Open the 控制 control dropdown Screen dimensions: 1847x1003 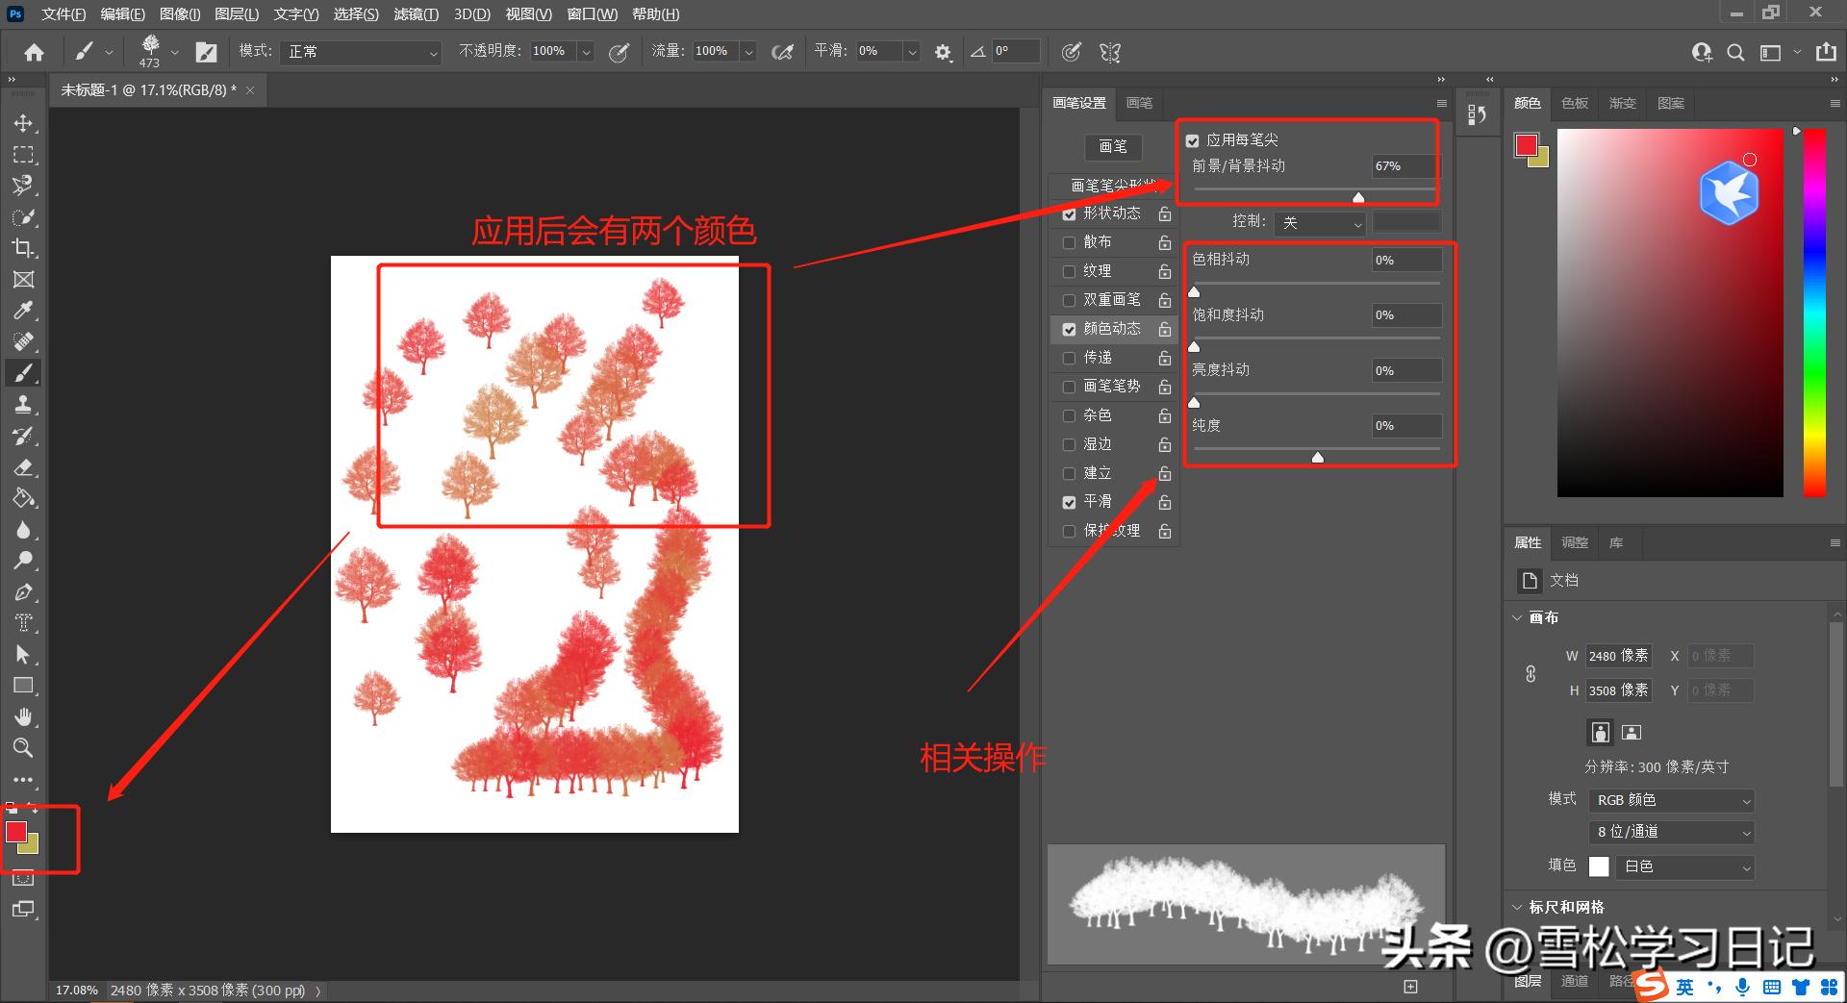coord(1320,223)
